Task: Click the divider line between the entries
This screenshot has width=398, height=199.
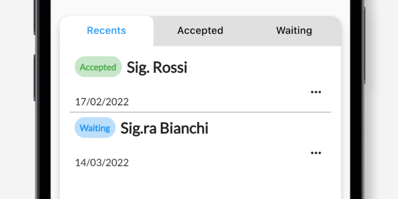Action: point(200,112)
